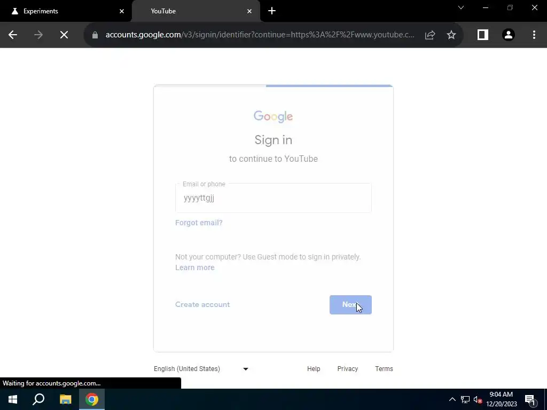Screen dimensions: 547x410
Task: Open the Learn more link
Action: tap(194, 267)
